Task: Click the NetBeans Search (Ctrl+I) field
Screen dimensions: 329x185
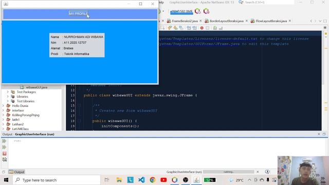Action: tap(269, 2)
